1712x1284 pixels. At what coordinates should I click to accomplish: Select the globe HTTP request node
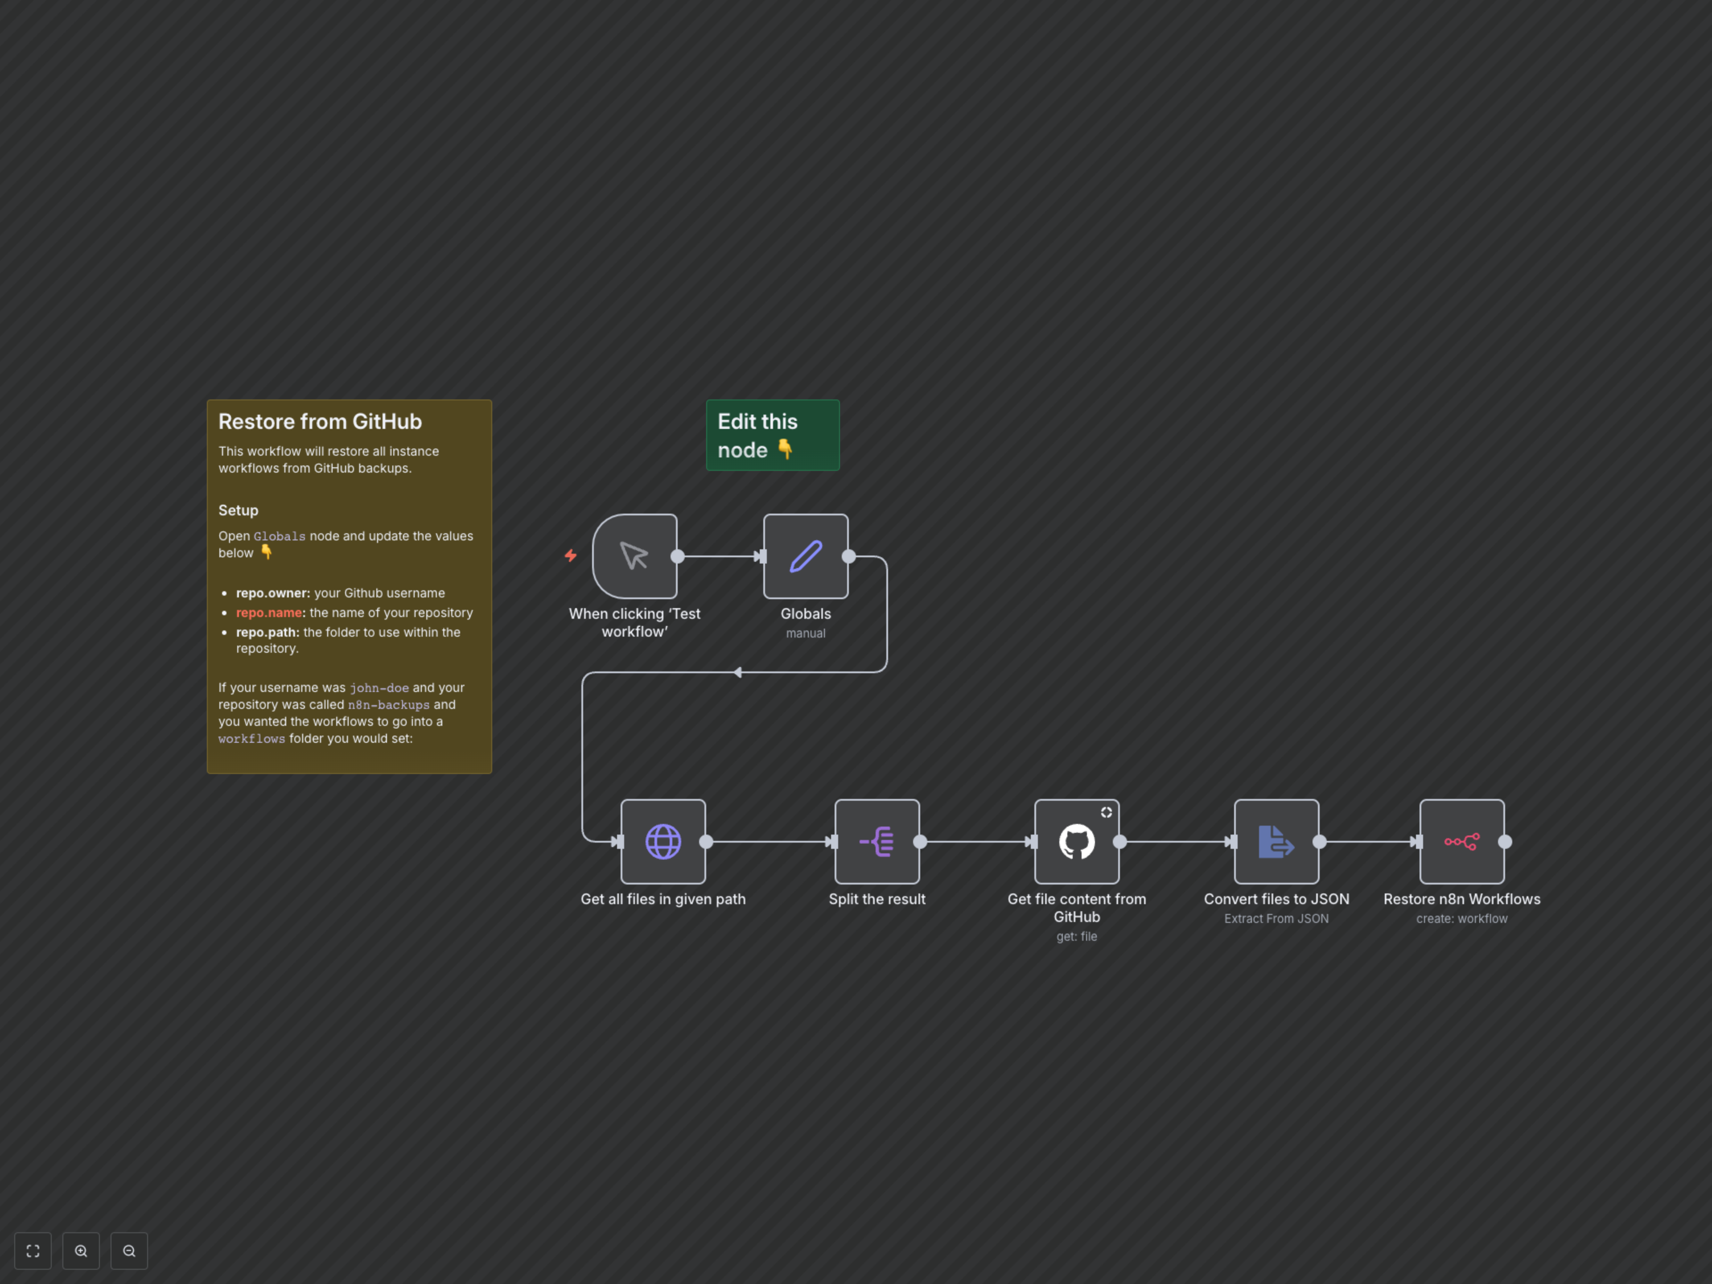point(663,841)
